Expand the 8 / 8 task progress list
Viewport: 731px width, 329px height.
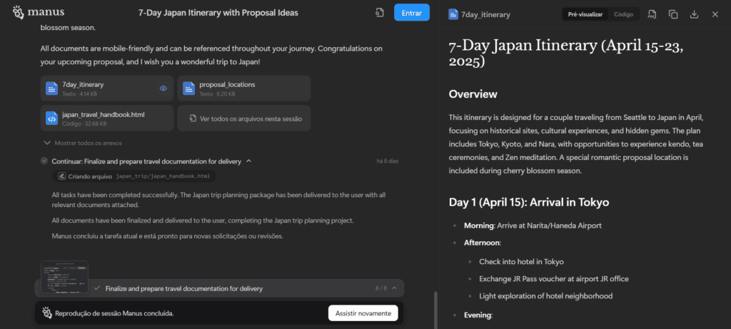(x=395, y=288)
